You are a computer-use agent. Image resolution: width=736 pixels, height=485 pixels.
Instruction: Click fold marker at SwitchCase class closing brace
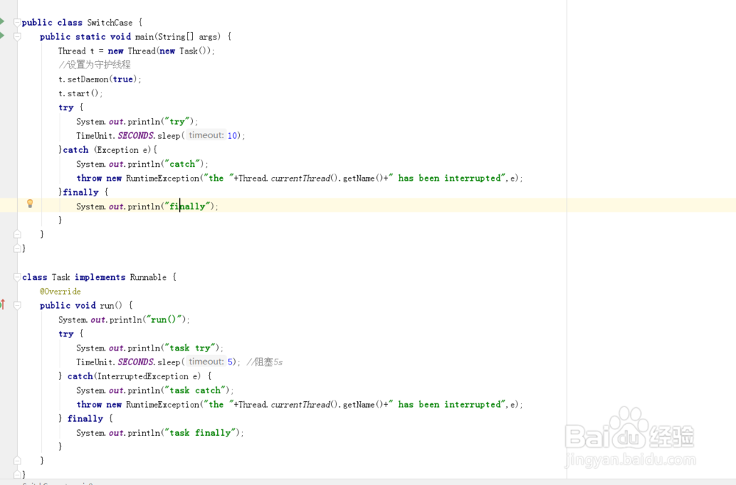click(18, 248)
